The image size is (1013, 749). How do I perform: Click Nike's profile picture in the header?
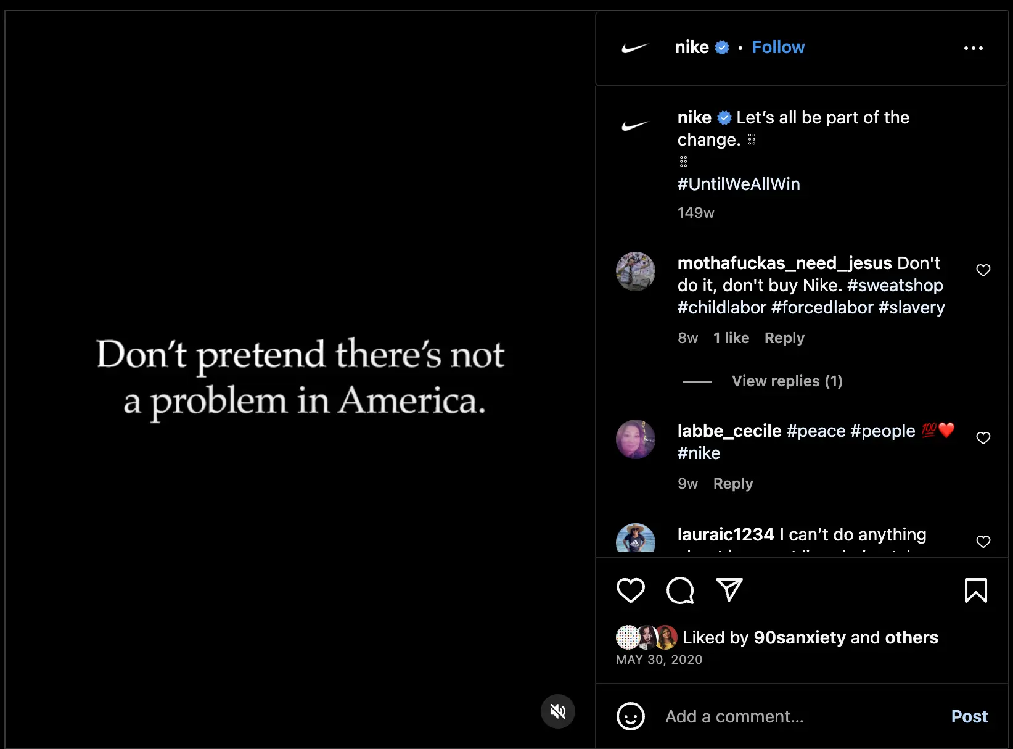click(635, 48)
